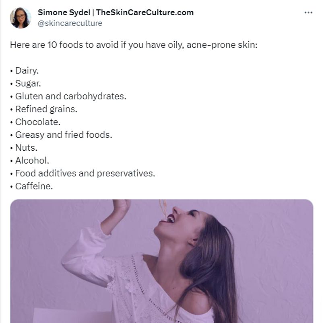The width and height of the screenshot is (322, 323).
Task: Click the 'Sugar.' bullet line
Action: pyautogui.click(x=28, y=84)
